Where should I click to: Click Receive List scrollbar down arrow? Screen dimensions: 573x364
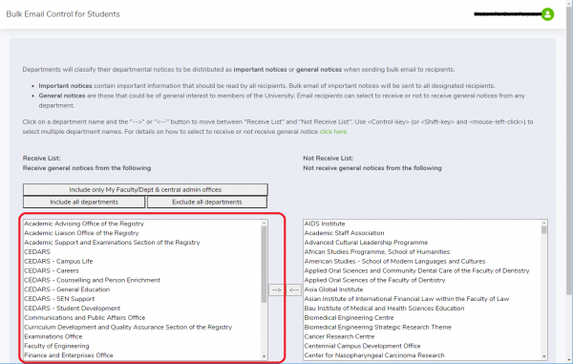tap(264, 356)
